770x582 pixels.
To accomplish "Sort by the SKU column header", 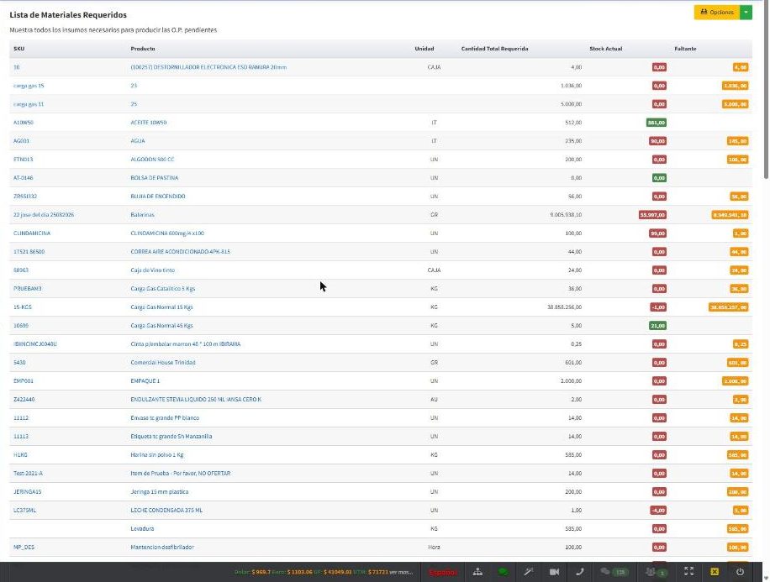I will (19, 49).
